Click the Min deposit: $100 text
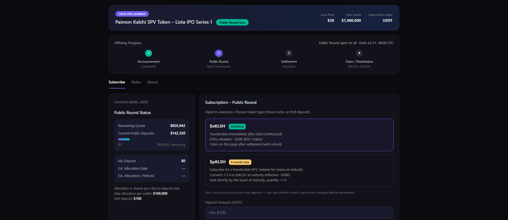 [x=128, y=199]
